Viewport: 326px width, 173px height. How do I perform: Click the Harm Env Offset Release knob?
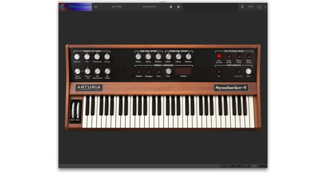point(188,57)
